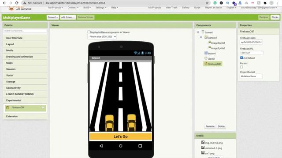The image size is (282, 158).
Task: Click car1.png media file
Action: [210, 153]
